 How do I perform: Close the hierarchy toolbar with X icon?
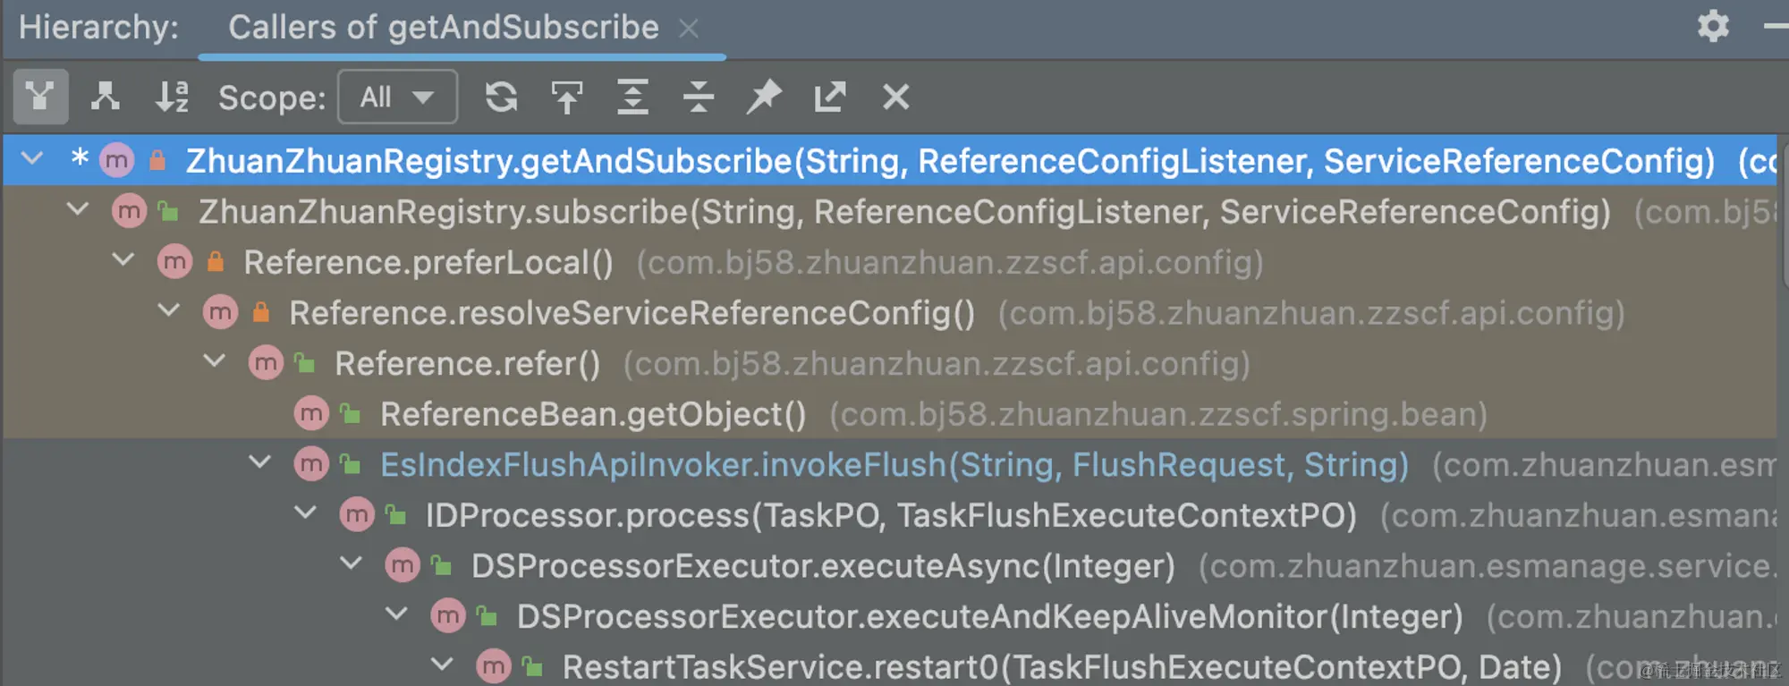tap(895, 97)
